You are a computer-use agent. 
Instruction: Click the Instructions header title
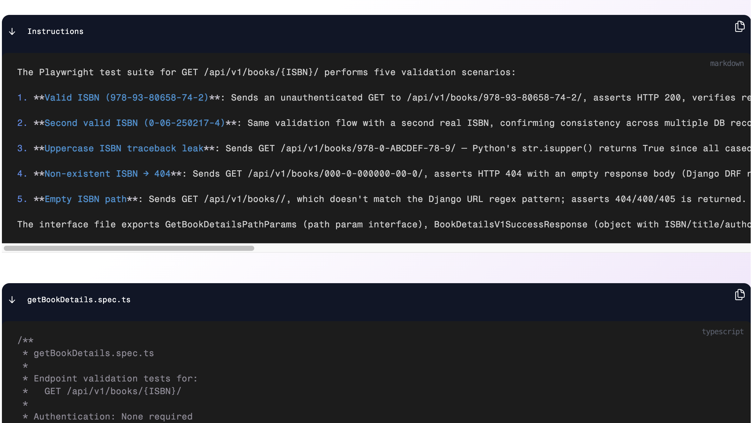(55, 31)
